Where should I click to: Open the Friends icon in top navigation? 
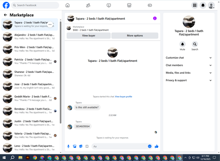point(88,5)
